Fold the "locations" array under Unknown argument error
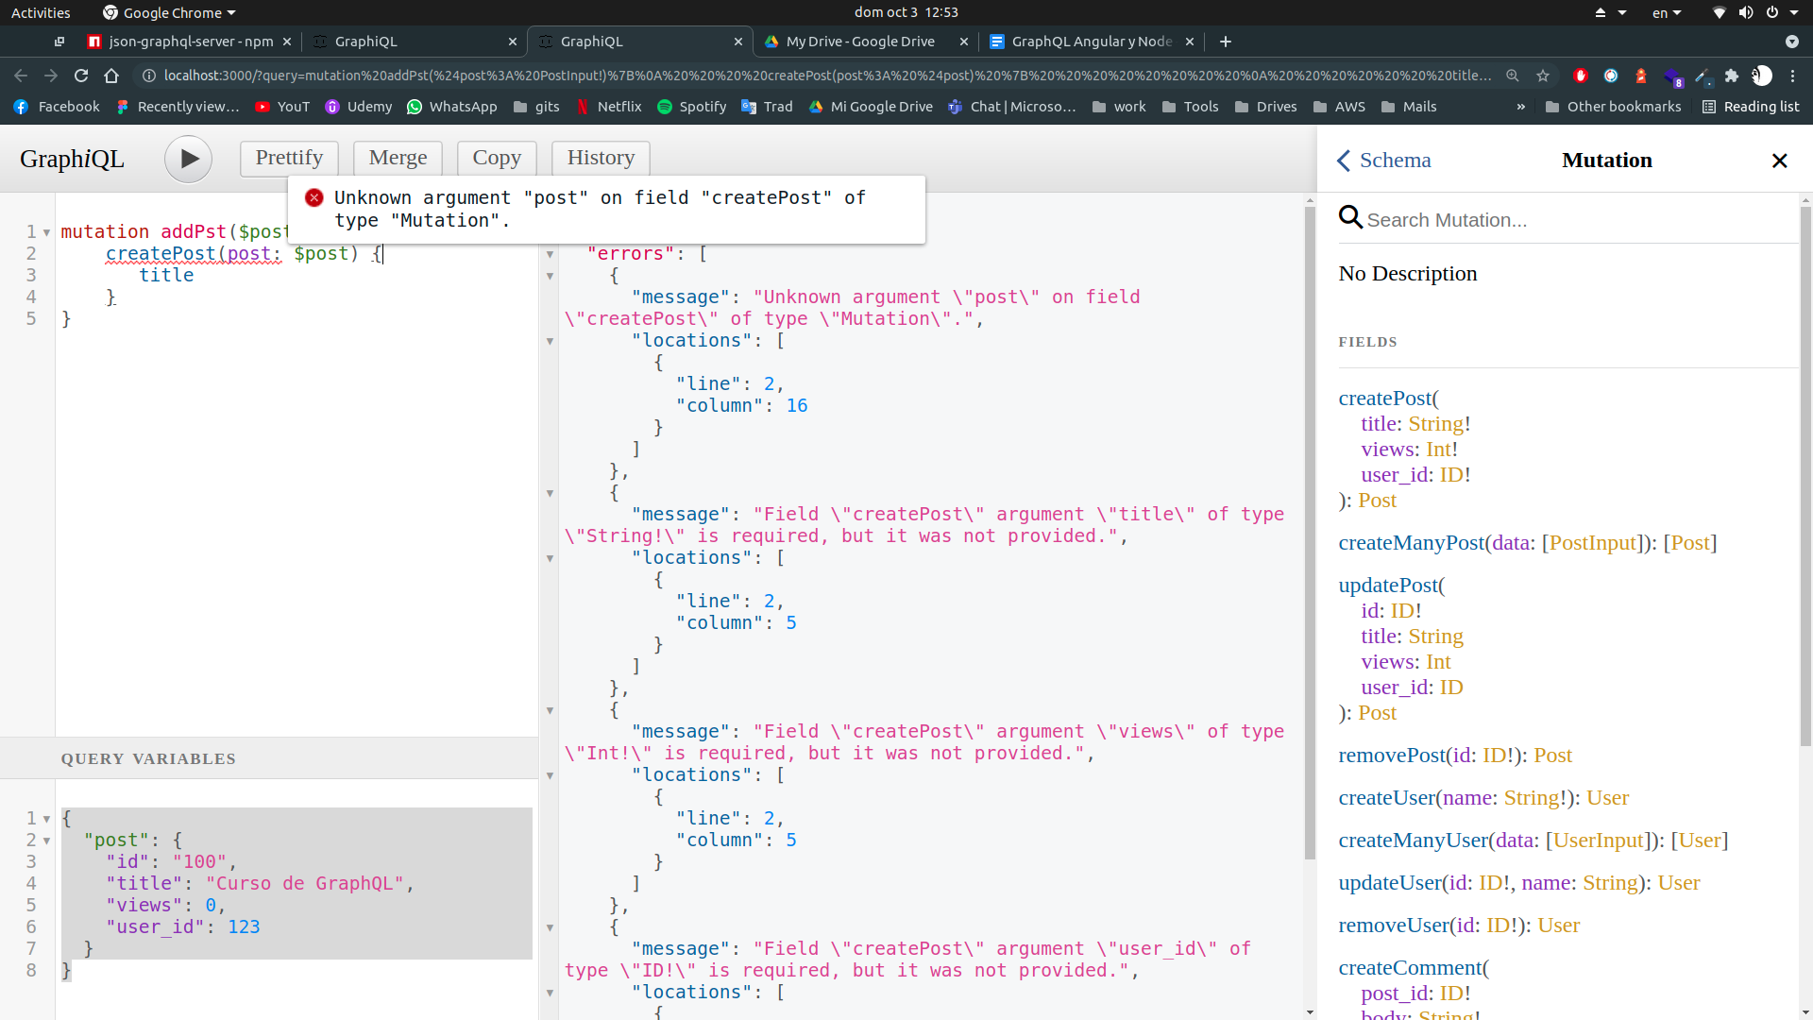The width and height of the screenshot is (1813, 1020). click(550, 341)
